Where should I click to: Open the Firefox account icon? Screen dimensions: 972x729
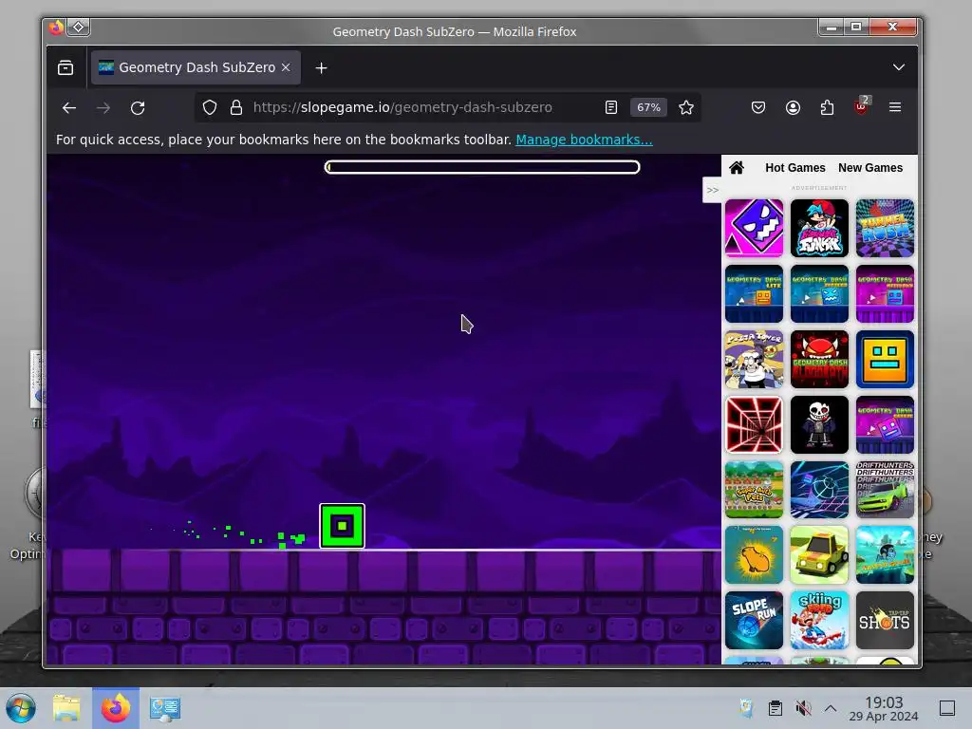click(793, 107)
